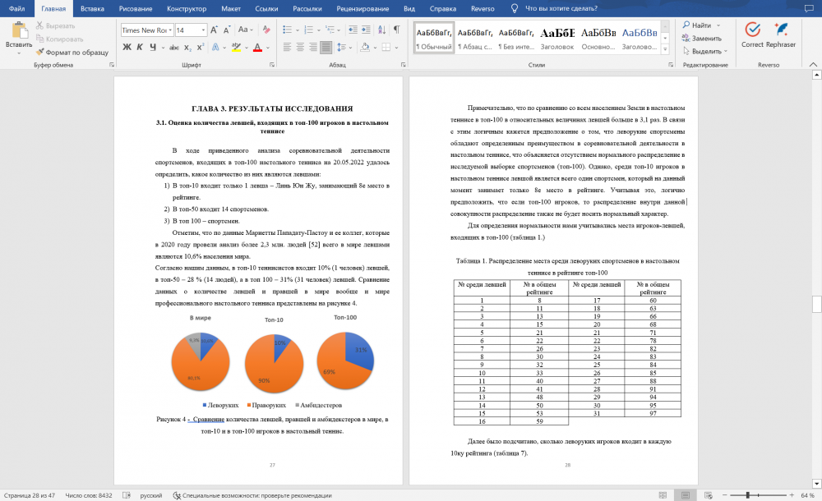Screen dimensions: 822x501
Task: Open comments pane icon at top right
Action: (x=809, y=8)
